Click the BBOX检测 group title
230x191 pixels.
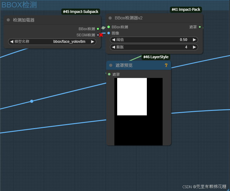click(19, 5)
